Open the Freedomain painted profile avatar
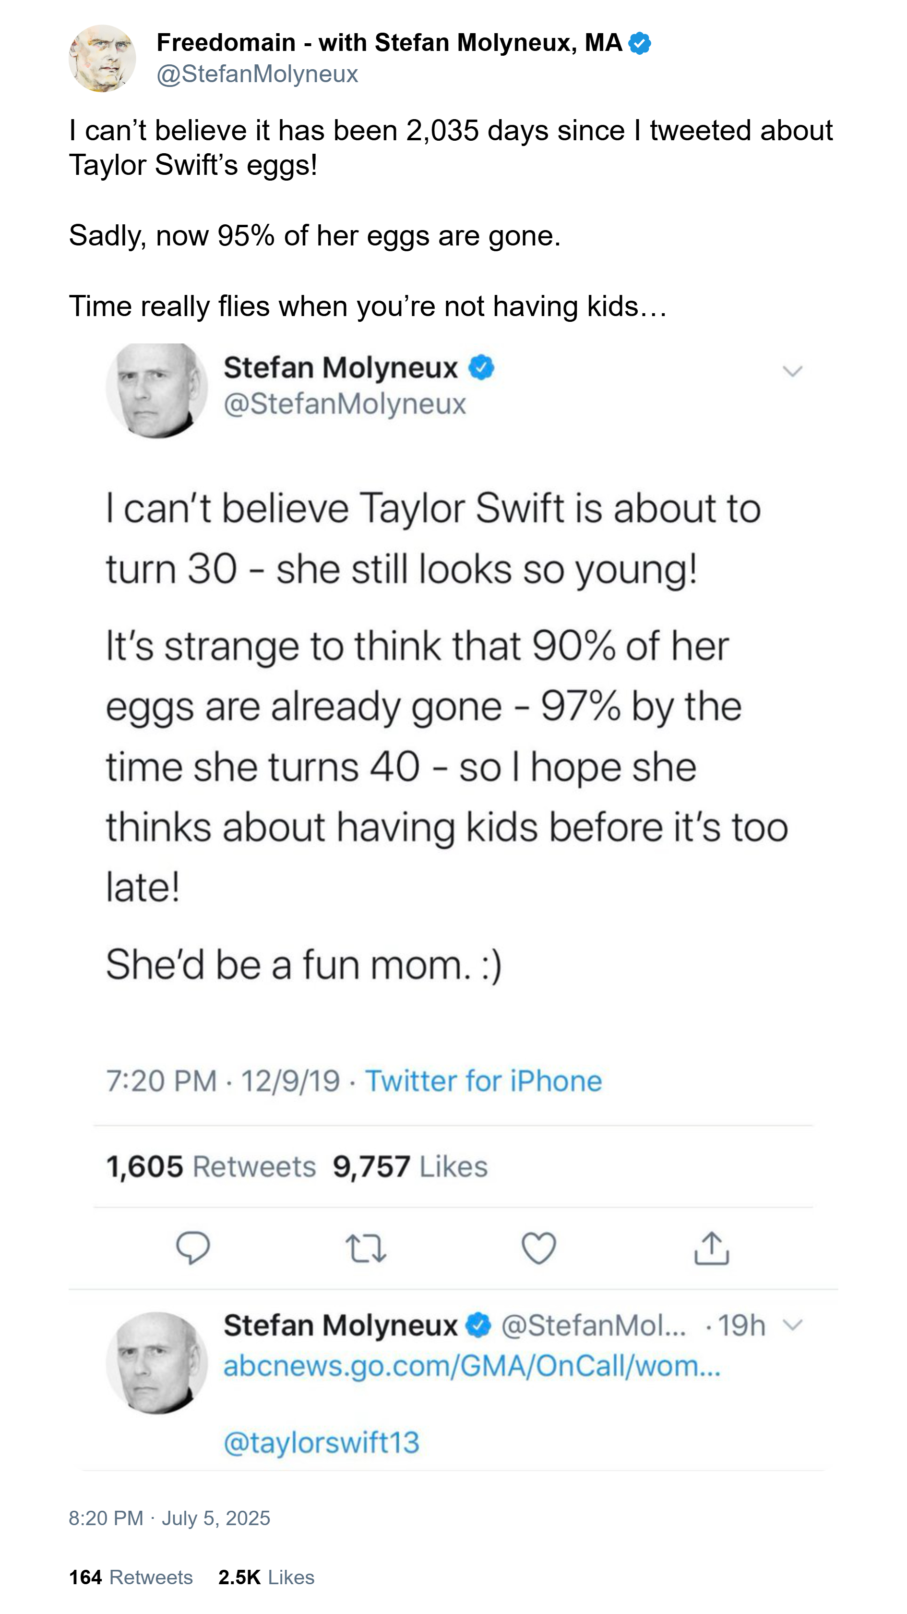Image resolution: width=907 pixels, height=1614 pixels. point(102,59)
